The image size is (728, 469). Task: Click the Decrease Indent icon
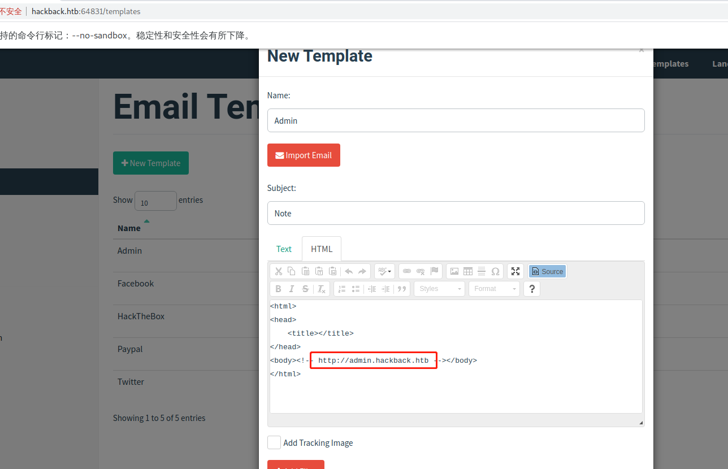(x=372, y=289)
